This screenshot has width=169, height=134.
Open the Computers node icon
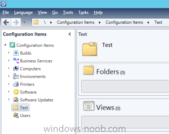click(16, 68)
